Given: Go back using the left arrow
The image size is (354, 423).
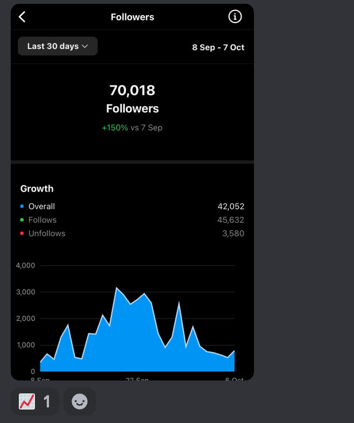Looking at the screenshot, I should point(22,17).
